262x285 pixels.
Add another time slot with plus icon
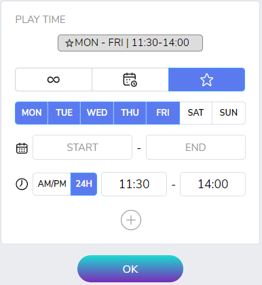click(x=131, y=220)
